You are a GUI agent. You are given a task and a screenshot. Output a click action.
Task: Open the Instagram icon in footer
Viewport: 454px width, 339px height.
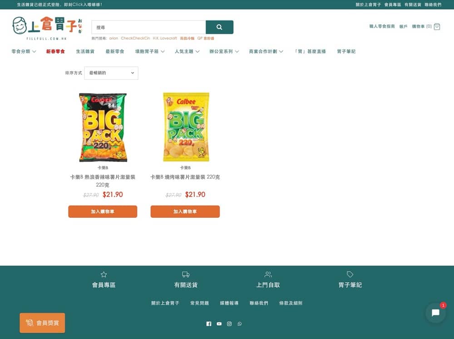tap(229, 324)
